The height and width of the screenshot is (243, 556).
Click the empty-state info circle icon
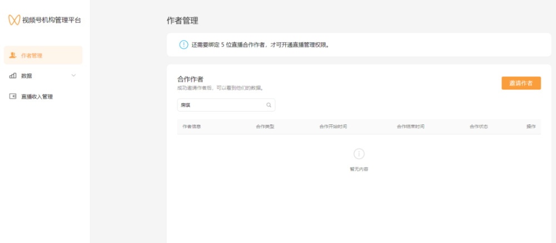point(359,154)
